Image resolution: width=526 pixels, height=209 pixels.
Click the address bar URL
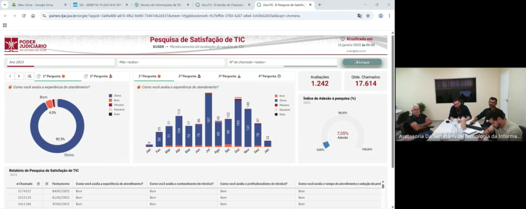click(x=175, y=16)
